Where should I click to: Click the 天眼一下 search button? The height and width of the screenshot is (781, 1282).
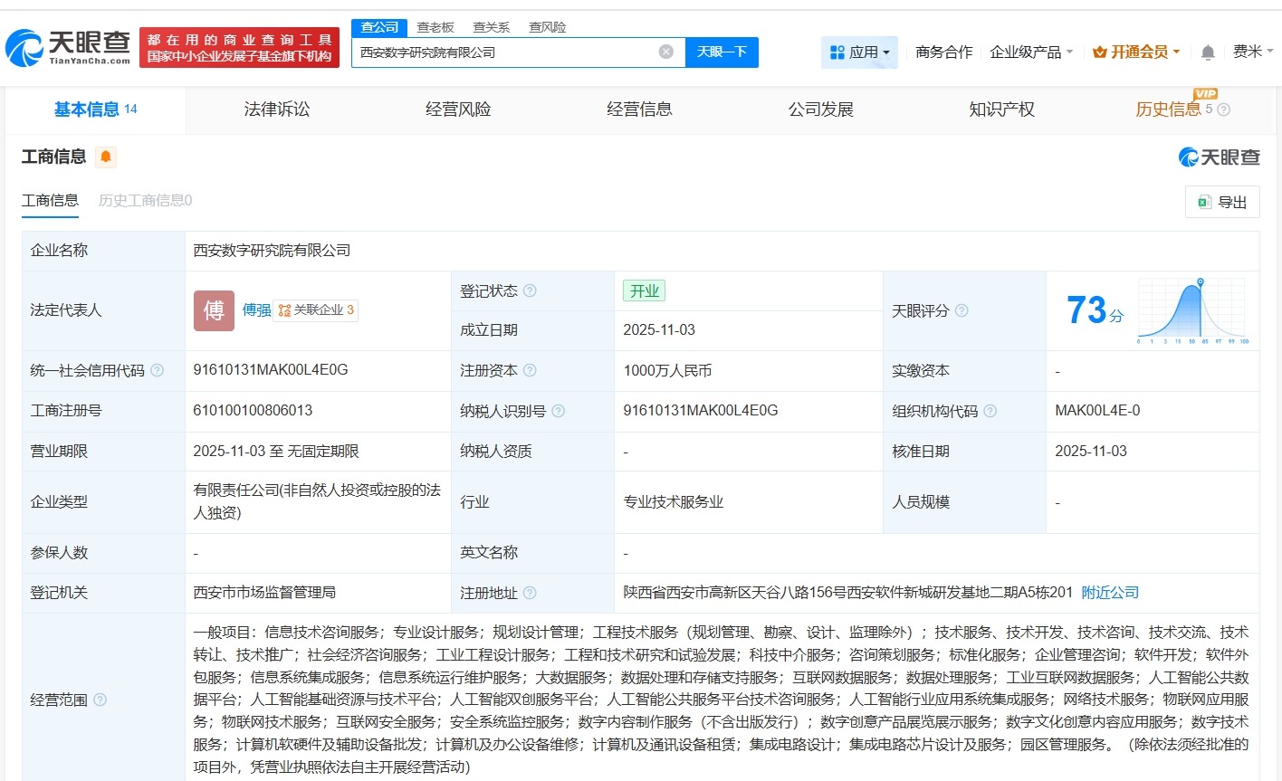click(722, 52)
